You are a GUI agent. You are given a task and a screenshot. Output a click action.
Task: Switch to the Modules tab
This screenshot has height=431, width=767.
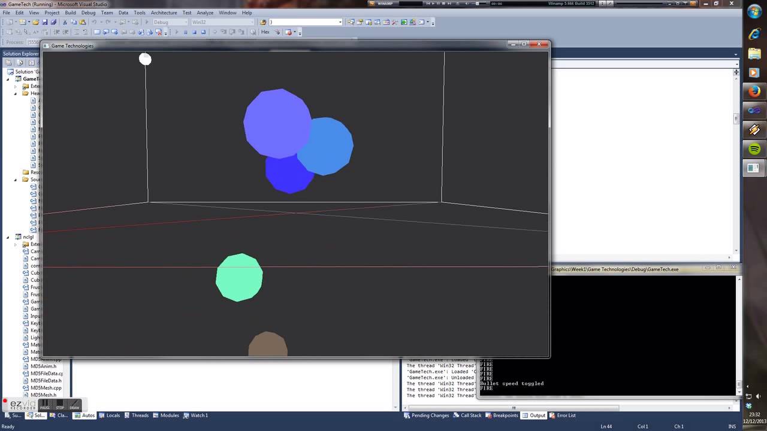point(166,415)
